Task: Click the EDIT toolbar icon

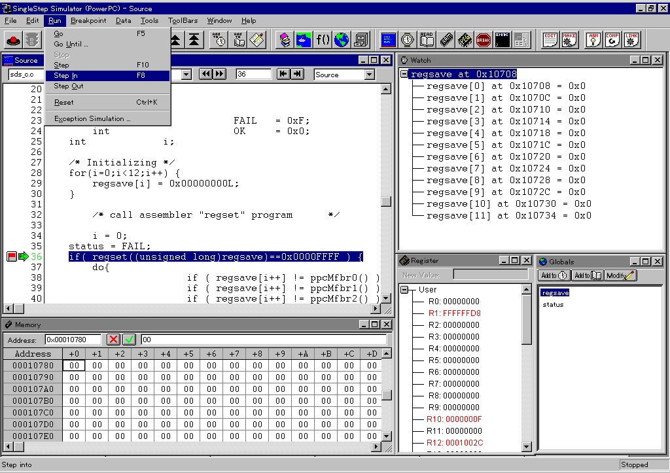Action: [x=550, y=40]
